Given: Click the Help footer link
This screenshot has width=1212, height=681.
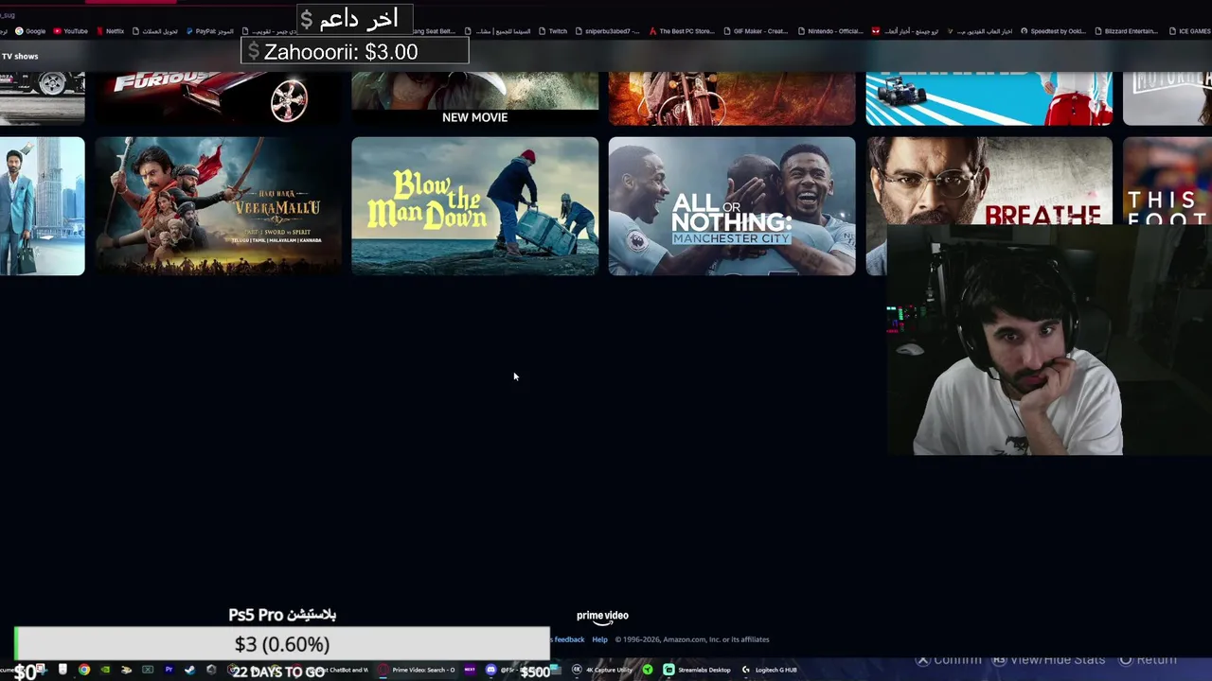Looking at the screenshot, I should (599, 639).
